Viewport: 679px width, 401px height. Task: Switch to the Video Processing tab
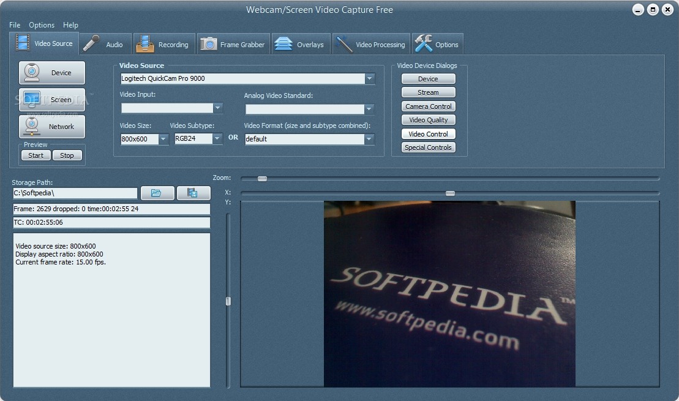(371, 43)
